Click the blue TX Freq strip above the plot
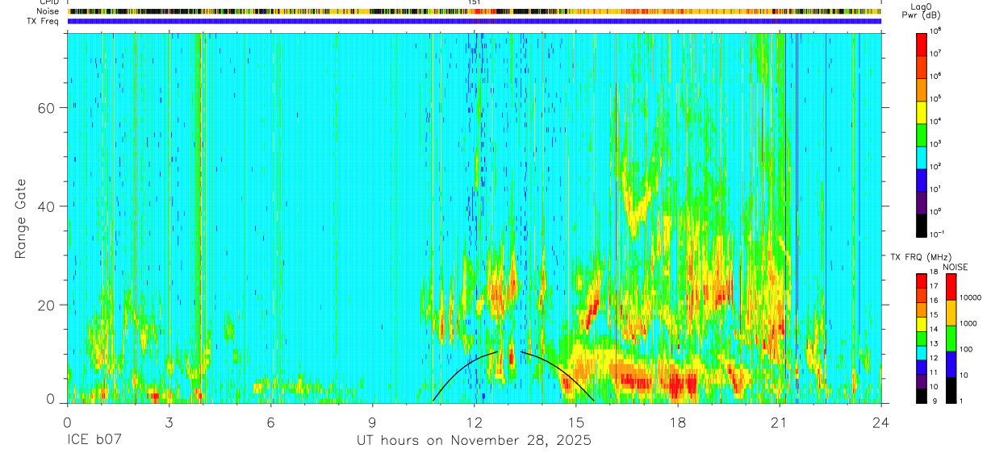 point(475,21)
